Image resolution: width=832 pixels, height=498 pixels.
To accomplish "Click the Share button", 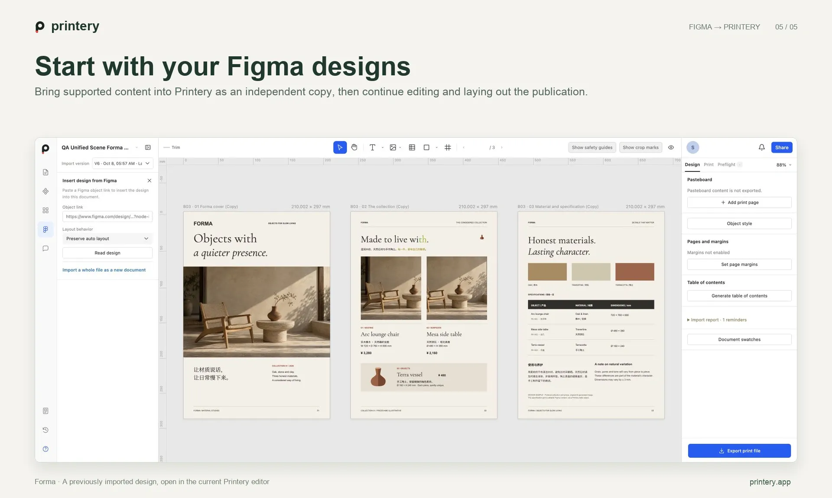I will pyautogui.click(x=782, y=148).
